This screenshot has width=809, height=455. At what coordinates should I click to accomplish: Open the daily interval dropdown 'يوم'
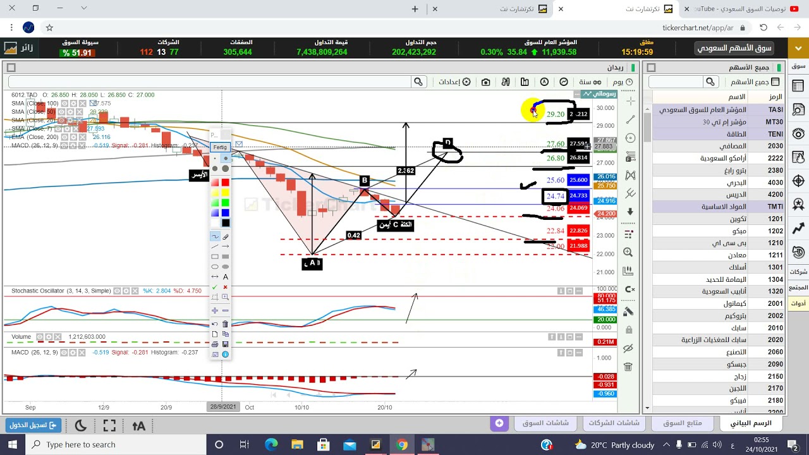point(623,82)
